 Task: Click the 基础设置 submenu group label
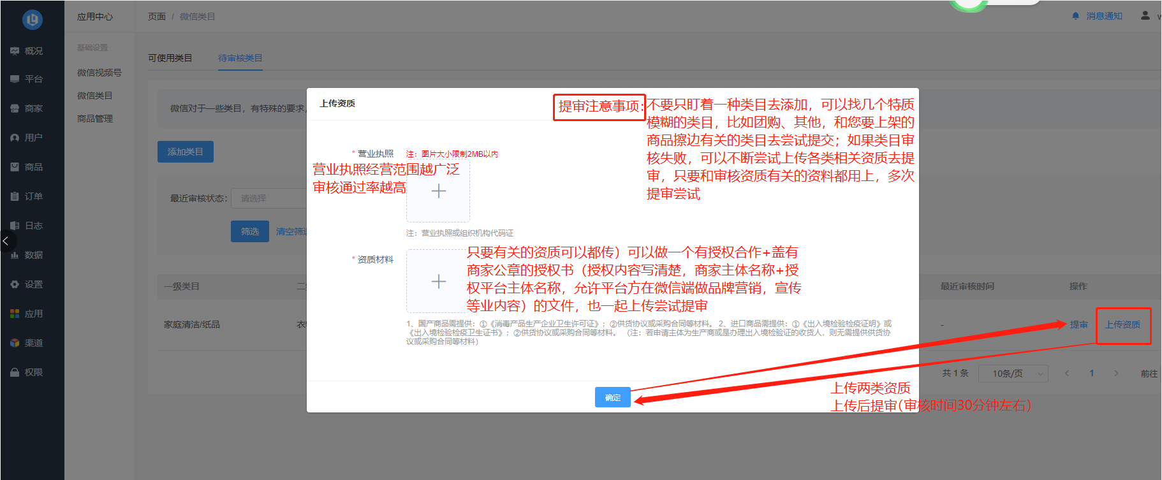(x=92, y=48)
